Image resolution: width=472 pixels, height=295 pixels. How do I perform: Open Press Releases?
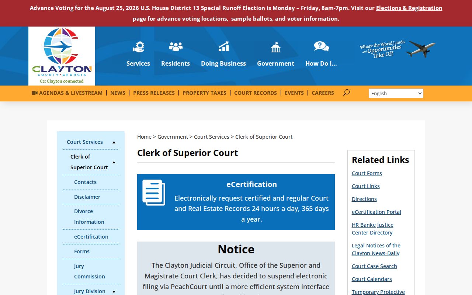click(154, 93)
